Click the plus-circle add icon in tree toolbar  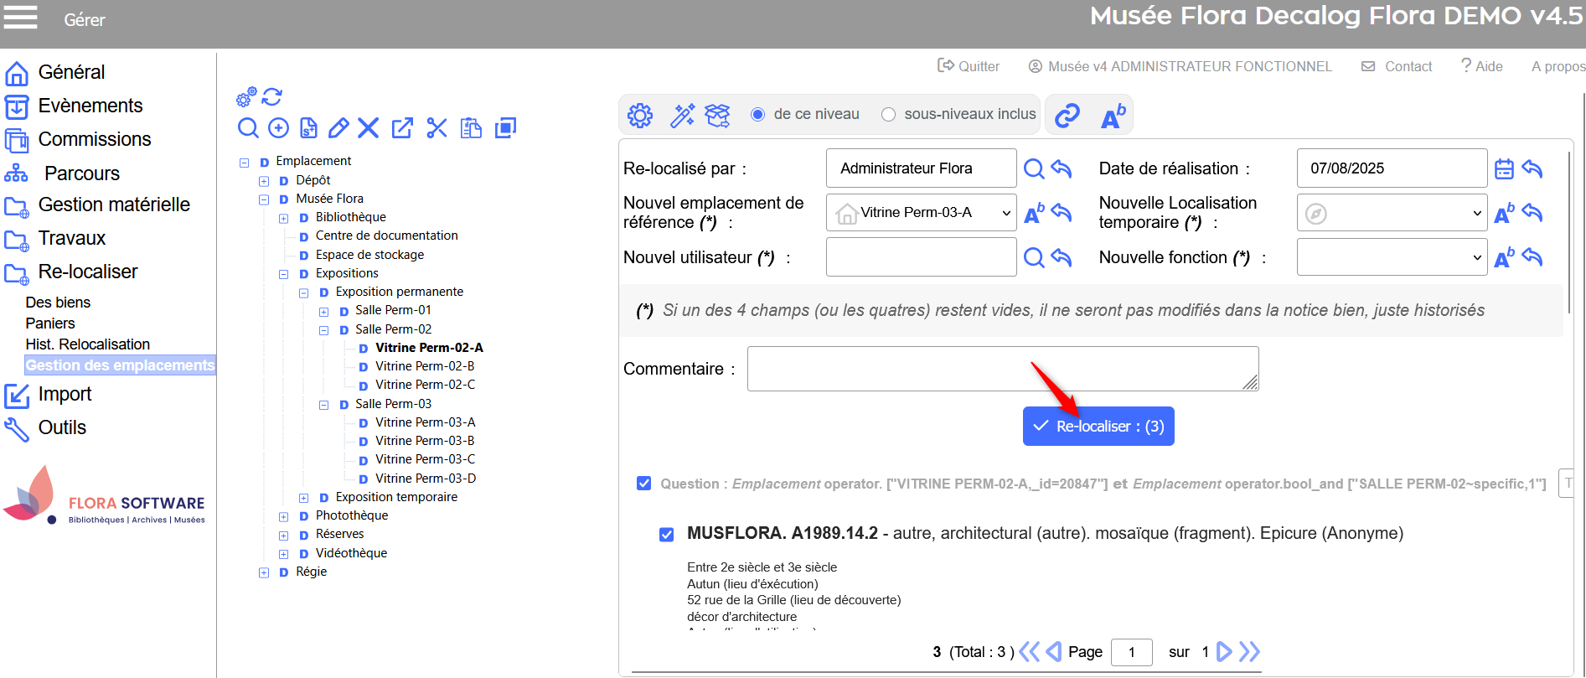click(278, 127)
